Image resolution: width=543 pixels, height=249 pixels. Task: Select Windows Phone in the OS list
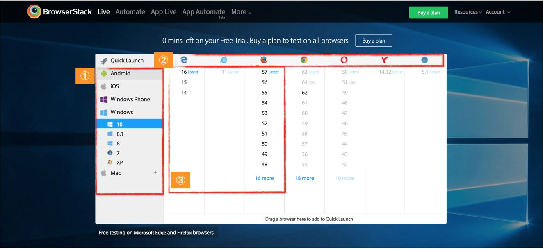(129, 99)
